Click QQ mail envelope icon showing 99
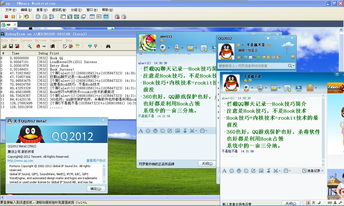Image resolution: width=344 pixels, height=206 pixels. [250, 57]
